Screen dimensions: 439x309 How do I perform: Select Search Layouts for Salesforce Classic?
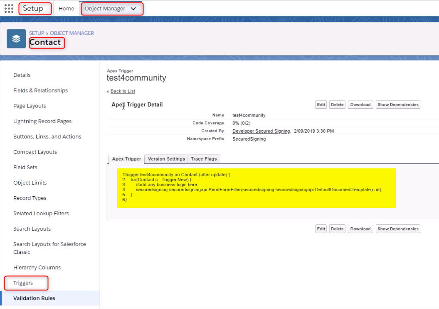(x=49, y=248)
